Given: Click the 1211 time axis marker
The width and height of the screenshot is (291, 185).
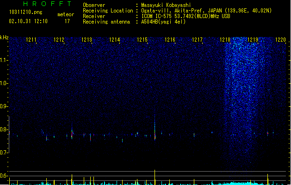Looking at the screenshot, I should point(31,40).
